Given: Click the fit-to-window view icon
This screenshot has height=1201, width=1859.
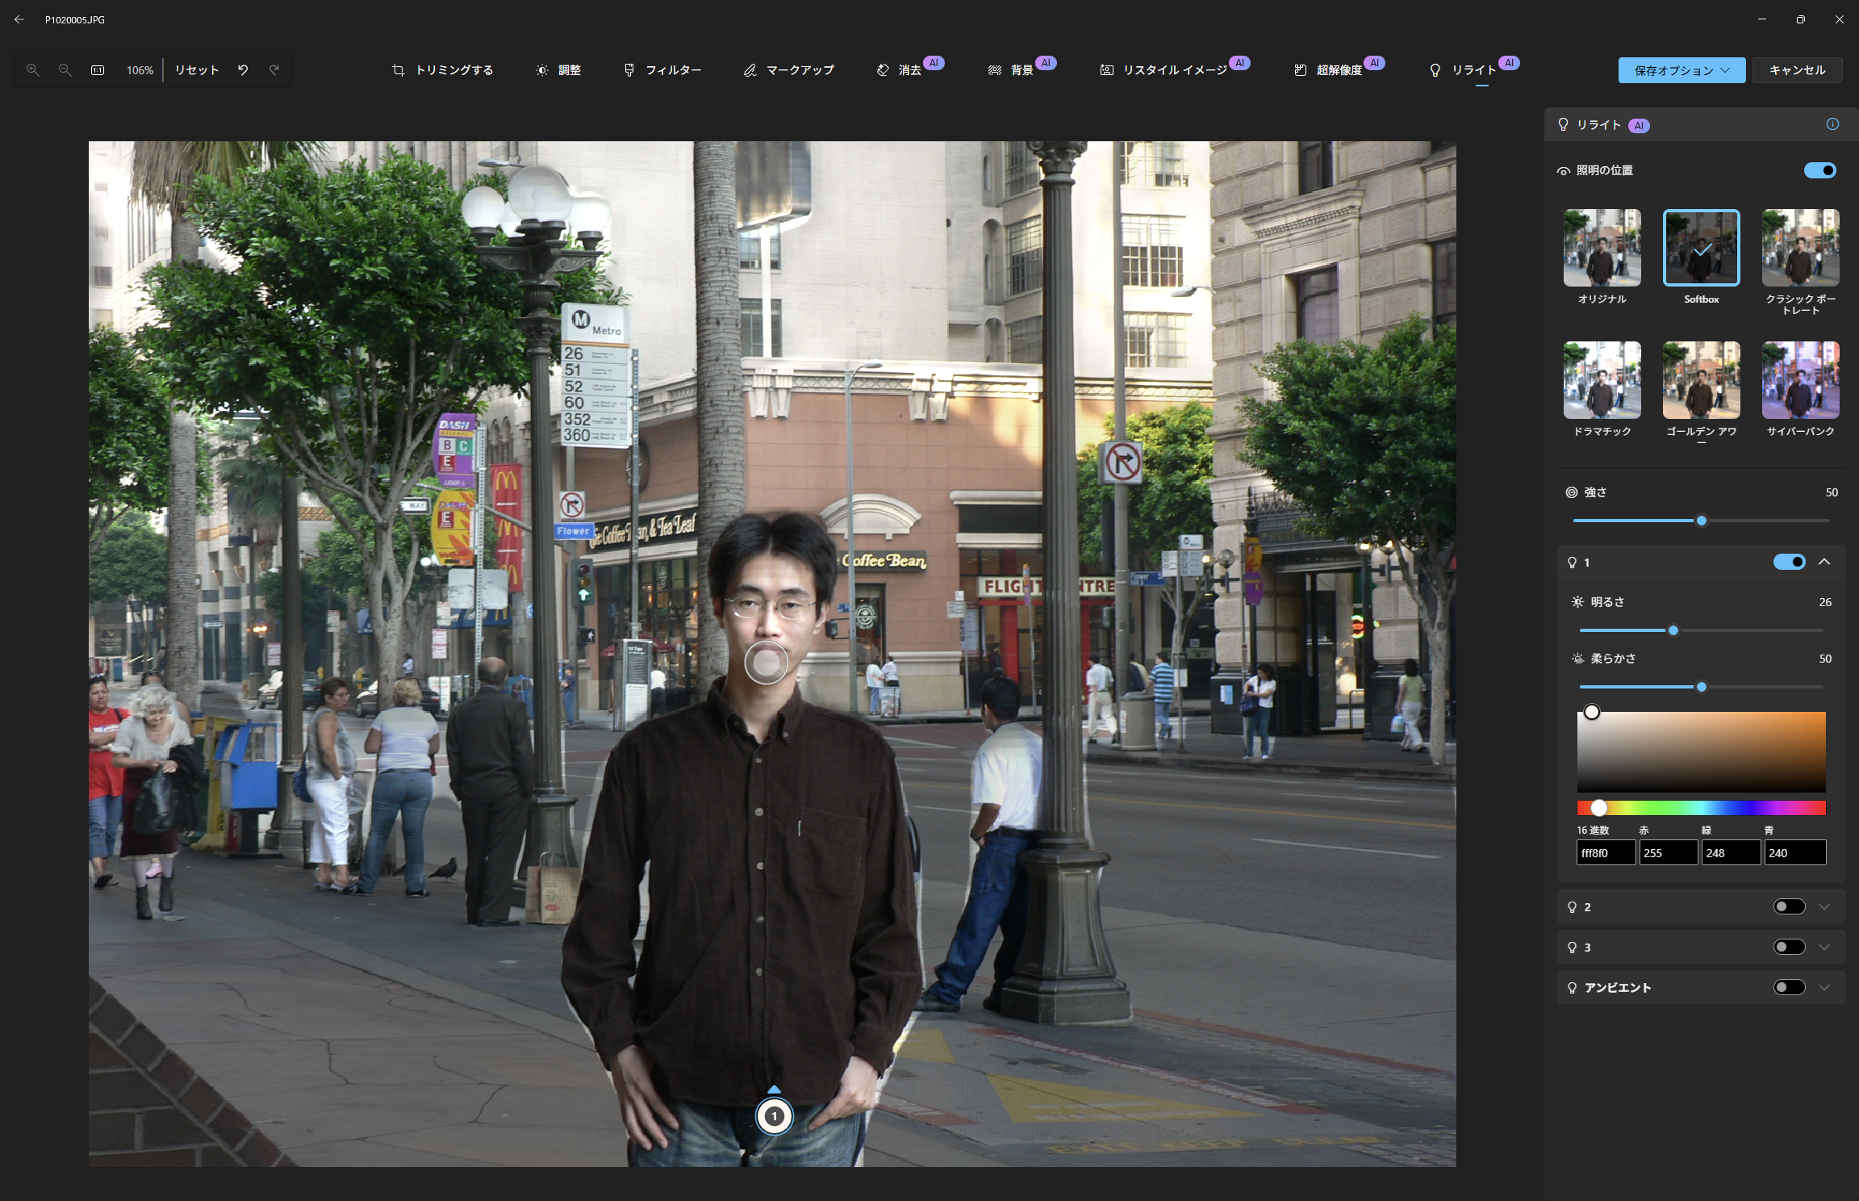Looking at the screenshot, I should pyautogui.click(x=98, y=70).
